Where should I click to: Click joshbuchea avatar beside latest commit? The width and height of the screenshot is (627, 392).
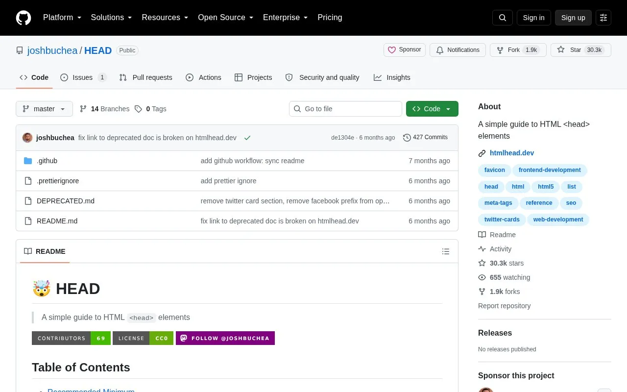[x=27, y=138]
